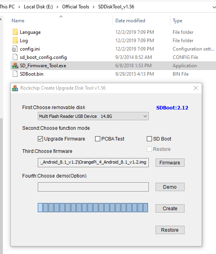Select the Language folder icon
The width and height of the screenshot is (216, 254).
click(x=15, y=32)
